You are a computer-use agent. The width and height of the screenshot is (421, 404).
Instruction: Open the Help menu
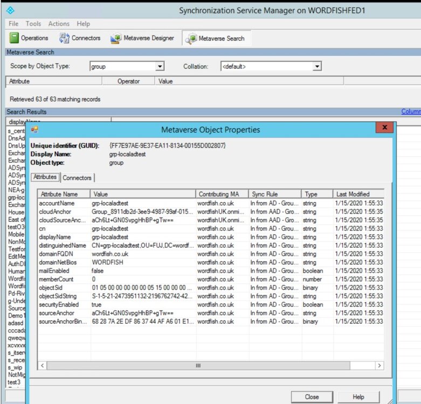pos(83,24)
